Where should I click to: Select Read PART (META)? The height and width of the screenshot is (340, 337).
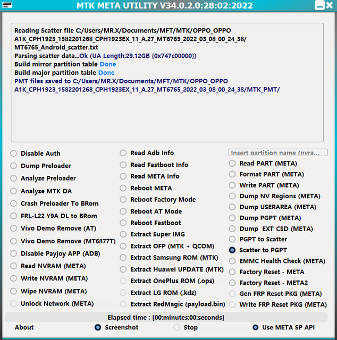click(x=232, y=163)
